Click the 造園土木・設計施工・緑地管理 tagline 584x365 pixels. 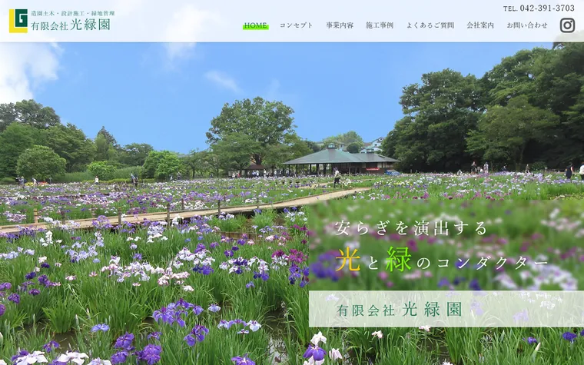coord(73,13)
